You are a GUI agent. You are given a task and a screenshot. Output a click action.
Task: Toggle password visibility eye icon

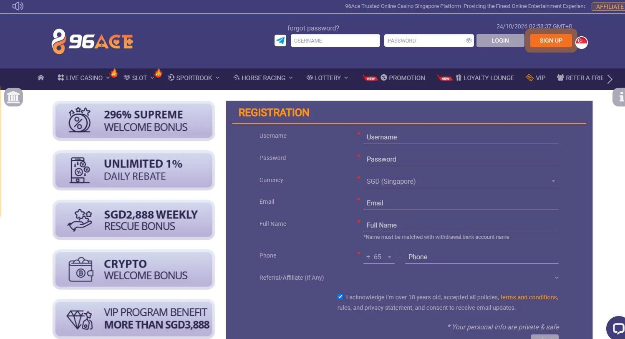(469, 40)
